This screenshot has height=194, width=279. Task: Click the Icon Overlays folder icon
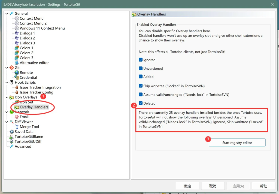[x=12, y=97]
